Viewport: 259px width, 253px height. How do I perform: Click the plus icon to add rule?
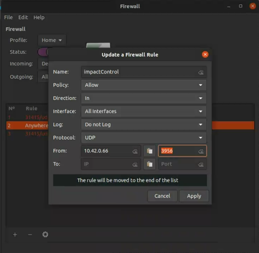[15, 235]
